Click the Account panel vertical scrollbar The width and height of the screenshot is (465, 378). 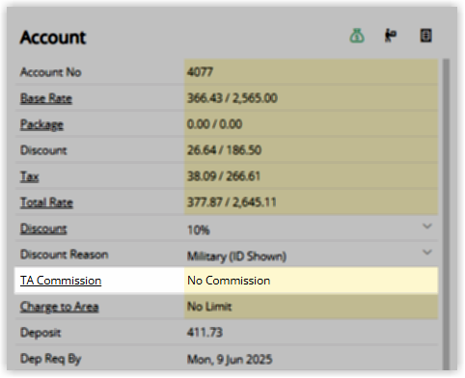446,214
